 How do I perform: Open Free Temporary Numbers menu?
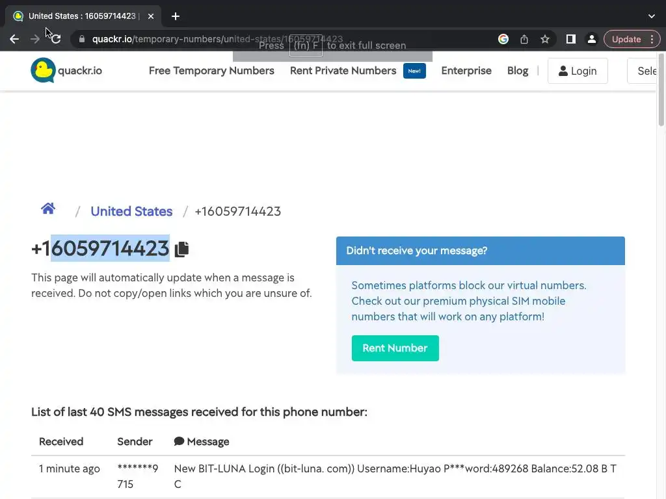(x=211, y=71)
